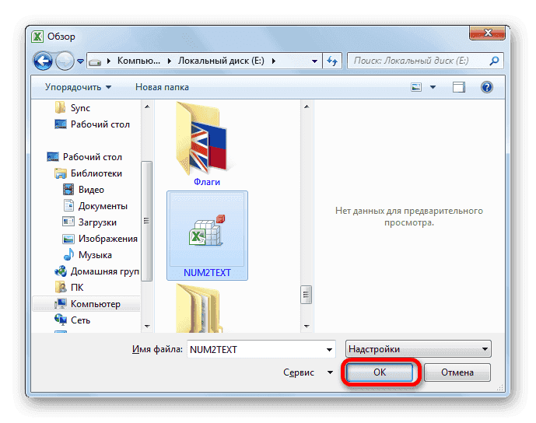Click the Отмена button

pyautogui.click(x=457, y=372)
